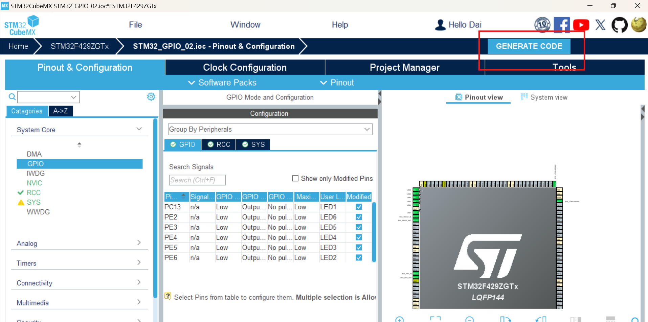Open the Window menu
The height and width of the screenshot is (322, 648).
pyautogui.click(x=245, y=25)
